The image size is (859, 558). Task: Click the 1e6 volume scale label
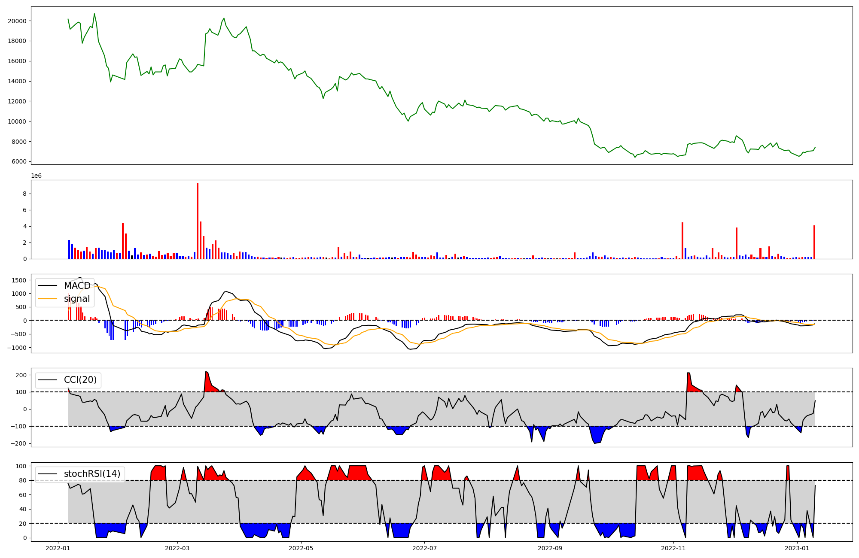(x=36, y=176)
